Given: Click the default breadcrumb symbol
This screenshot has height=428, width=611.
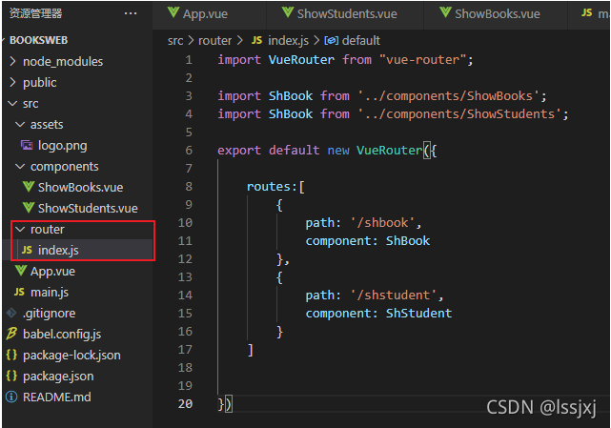Looking at the screenshot, I should tap(361, 41).
